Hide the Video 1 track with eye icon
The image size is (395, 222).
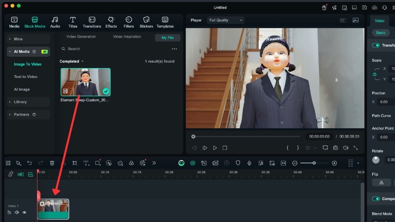pyautogui.click(x=24, y=213)
